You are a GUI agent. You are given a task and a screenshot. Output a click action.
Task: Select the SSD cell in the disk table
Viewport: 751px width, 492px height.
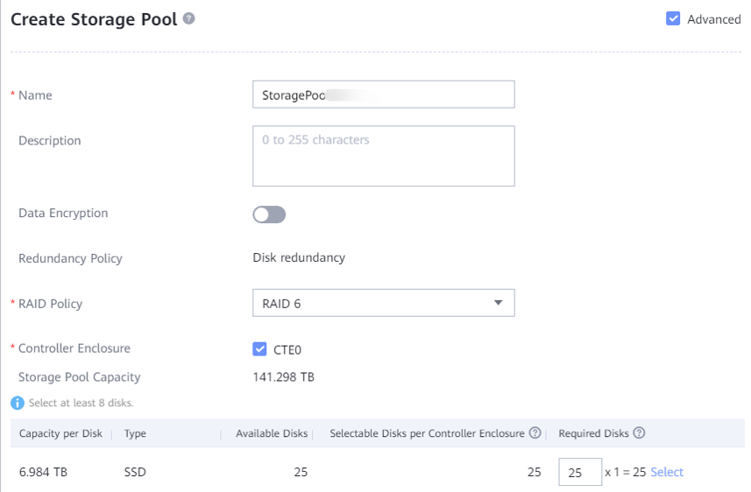click(x=135, y=472)
